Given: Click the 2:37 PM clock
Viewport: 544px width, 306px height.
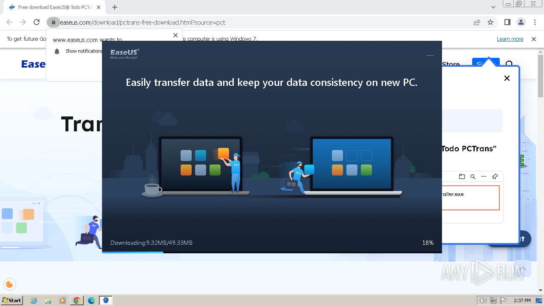Looking at the screenshot, I should [522, 300].
